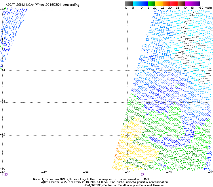213x187 pixels.
Task: Click the "10" legend scale label
Action: (x=141, y=8)
